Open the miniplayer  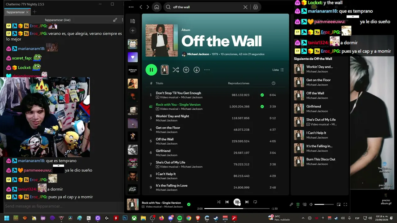coord(339,204)
